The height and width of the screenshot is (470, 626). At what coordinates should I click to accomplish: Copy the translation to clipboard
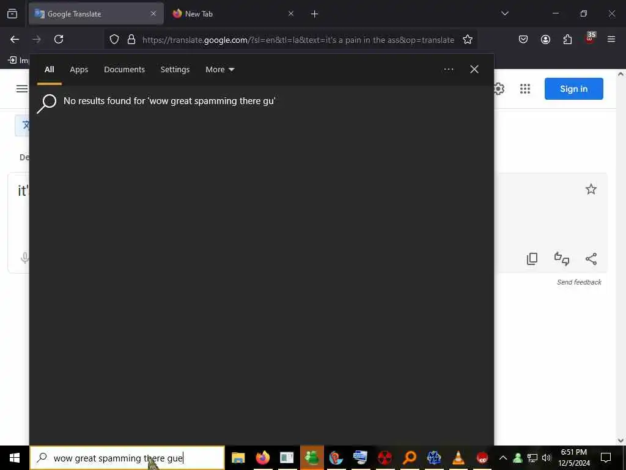(532, 259)
